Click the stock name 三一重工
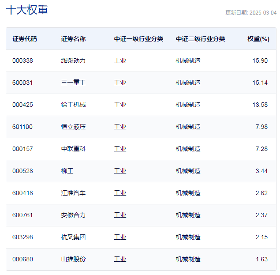Screen dimensions: 280x275 tap(73, 83)
